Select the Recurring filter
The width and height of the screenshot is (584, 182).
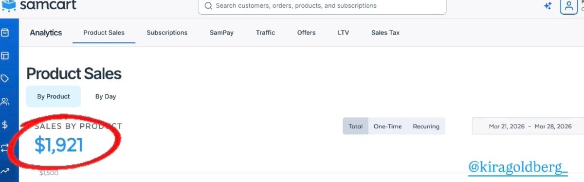426,126
